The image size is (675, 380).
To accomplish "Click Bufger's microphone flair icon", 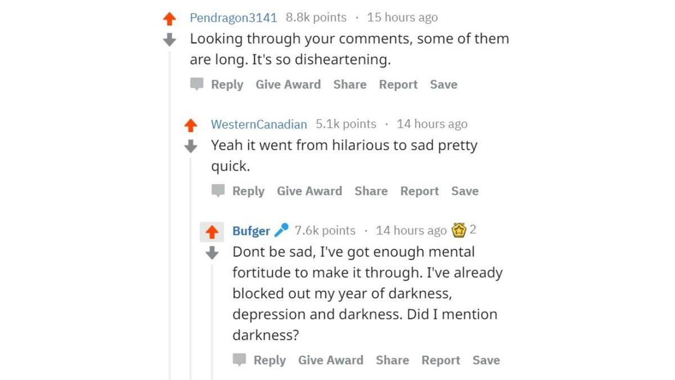I will 282,230.
